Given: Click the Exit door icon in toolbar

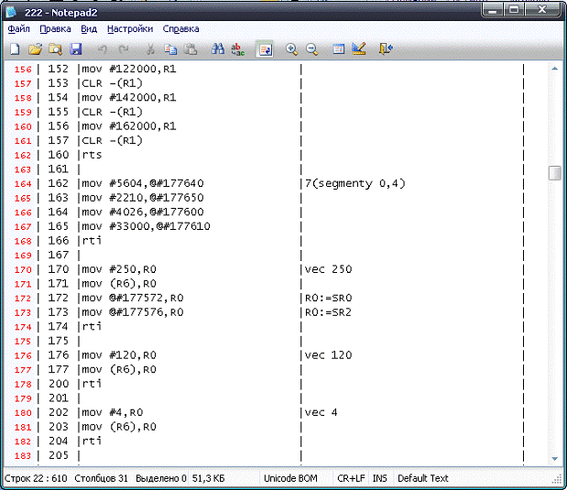Looking at the screenshot, I should pos(386,49).
